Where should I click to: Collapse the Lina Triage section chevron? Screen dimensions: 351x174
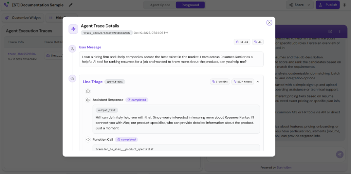coord(258,82)
